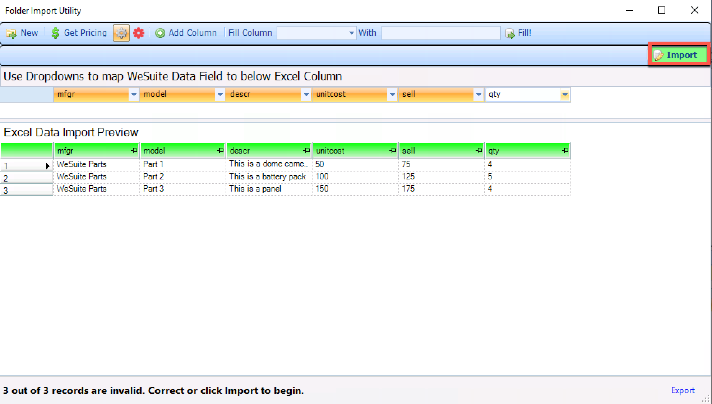
Task: Click the unitcost preview column header
Action: point(355,151)
